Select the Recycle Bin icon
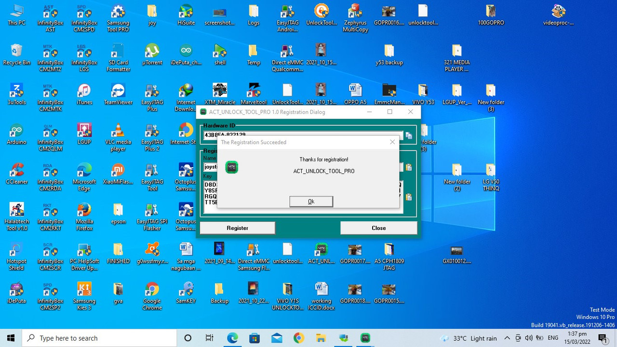This screenshot has width=617, height=347. click(16, 55)
